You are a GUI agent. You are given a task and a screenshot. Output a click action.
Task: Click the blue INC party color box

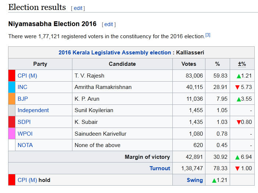point(12,87)
